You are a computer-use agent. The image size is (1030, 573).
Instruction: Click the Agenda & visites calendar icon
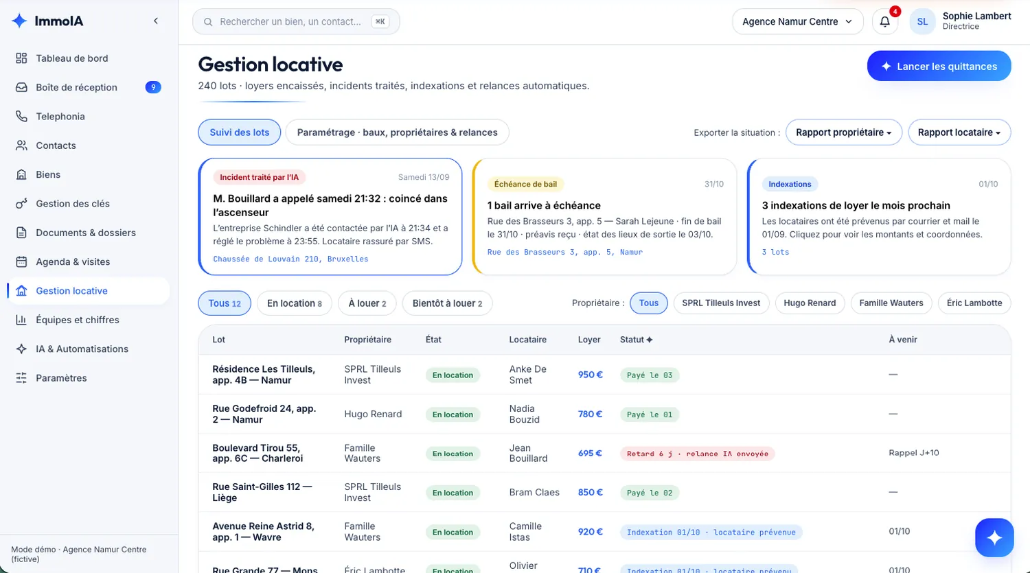(21, 261)
